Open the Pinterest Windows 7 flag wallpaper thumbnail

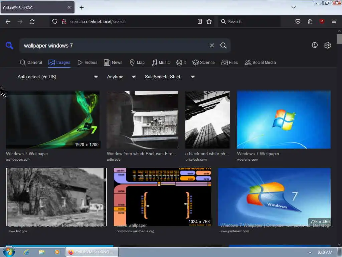tap(275, 197)
